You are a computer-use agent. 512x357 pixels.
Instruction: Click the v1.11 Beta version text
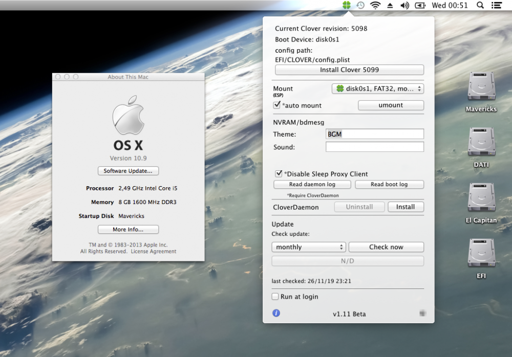click(349, 314)
